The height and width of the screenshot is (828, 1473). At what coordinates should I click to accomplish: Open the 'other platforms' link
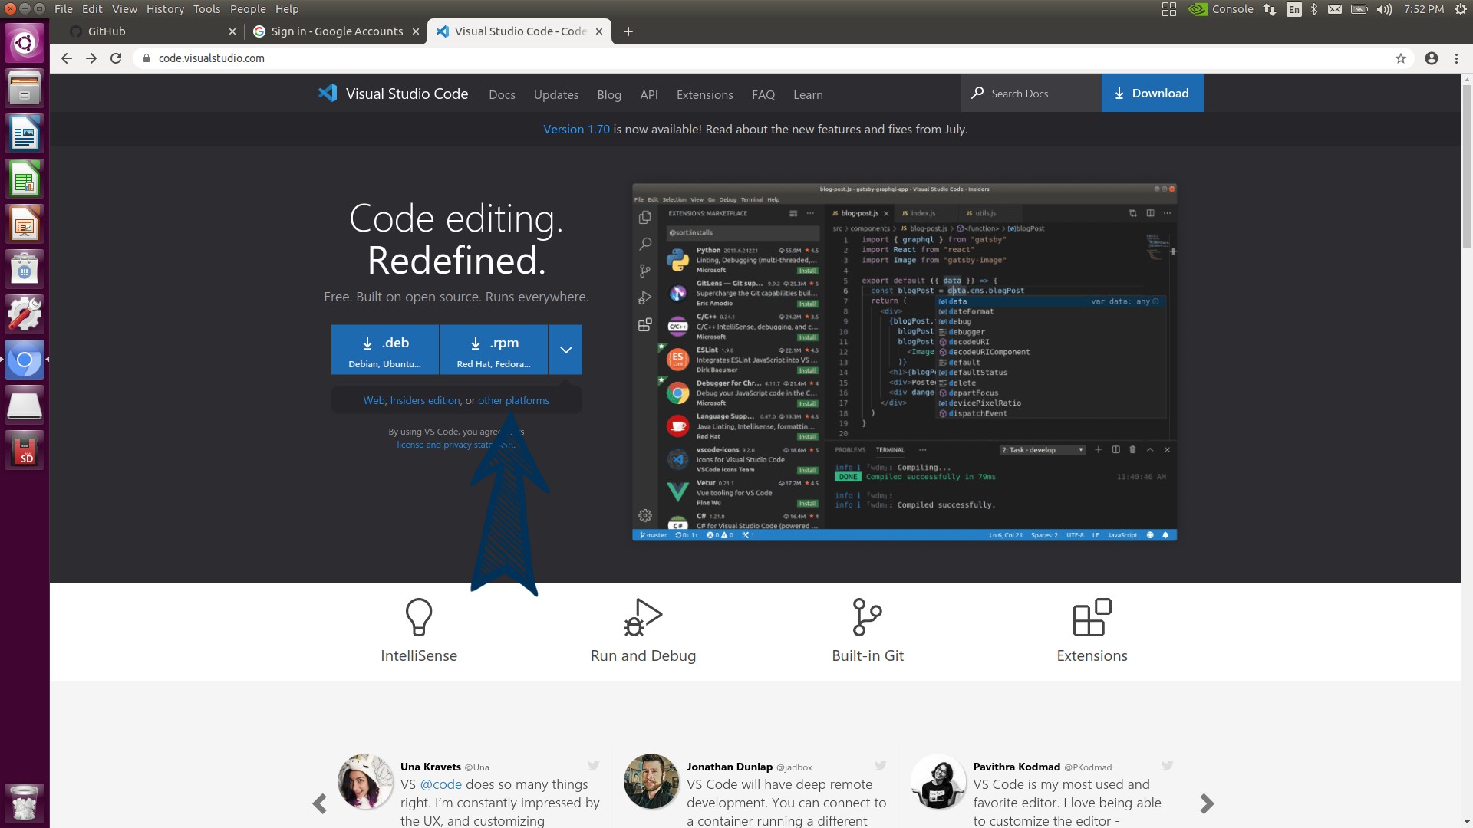click(x=513, y=400)
